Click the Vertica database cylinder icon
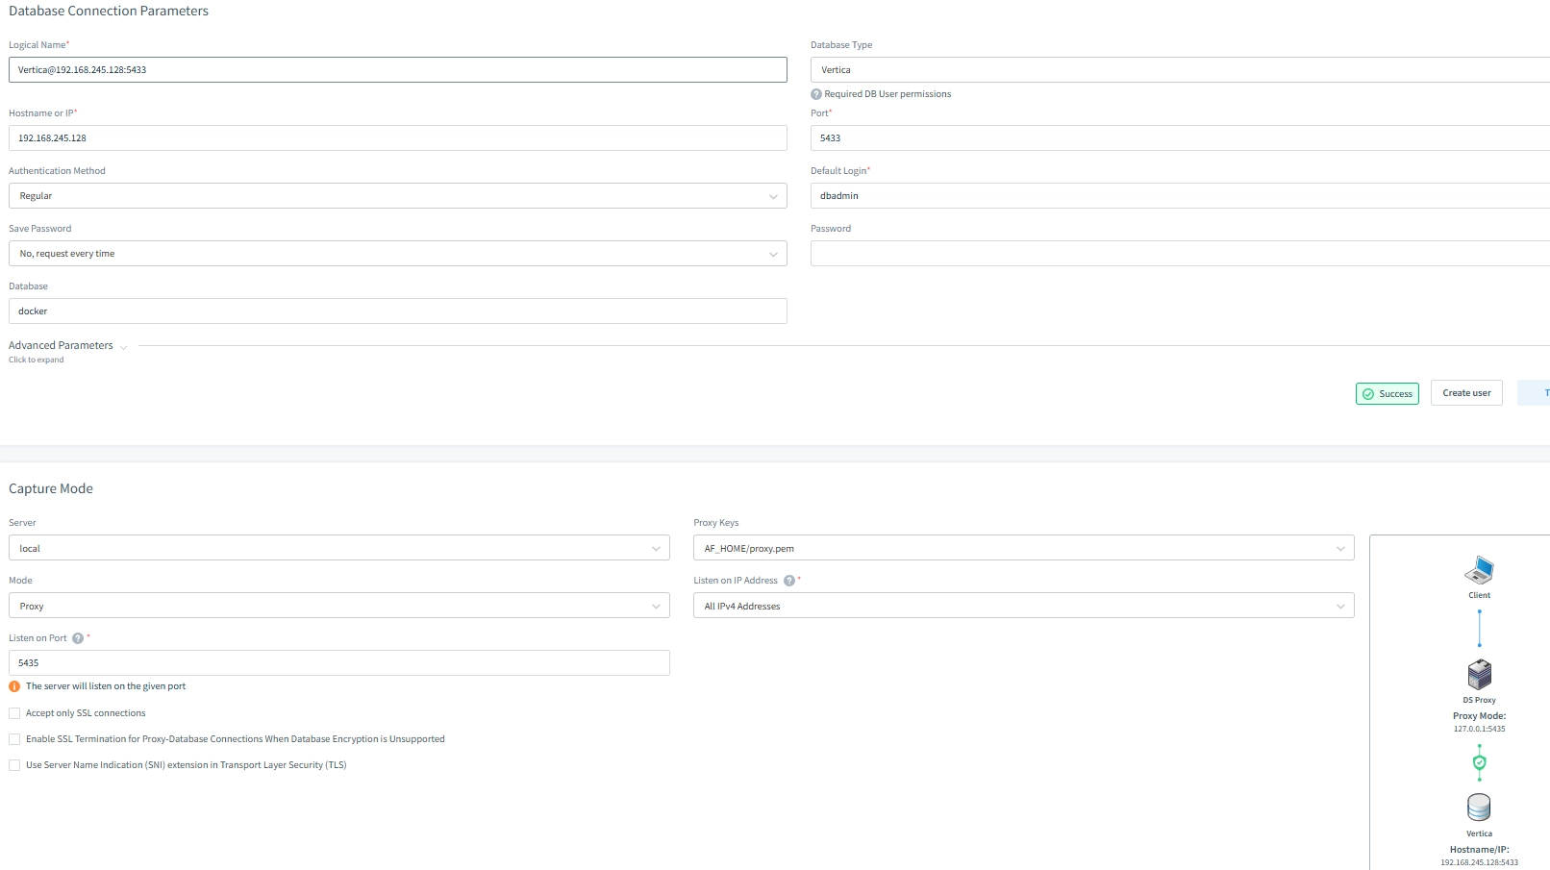Viewport: 1550px width, 870px height. (x=1479, y=808)
